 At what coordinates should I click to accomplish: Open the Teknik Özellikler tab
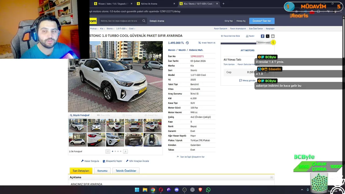pyautogui.click(x=126, y=171)
